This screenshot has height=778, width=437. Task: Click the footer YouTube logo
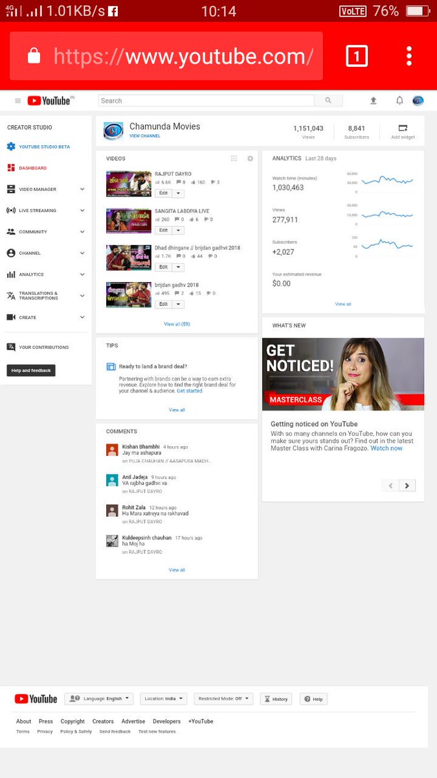point(36,699)
